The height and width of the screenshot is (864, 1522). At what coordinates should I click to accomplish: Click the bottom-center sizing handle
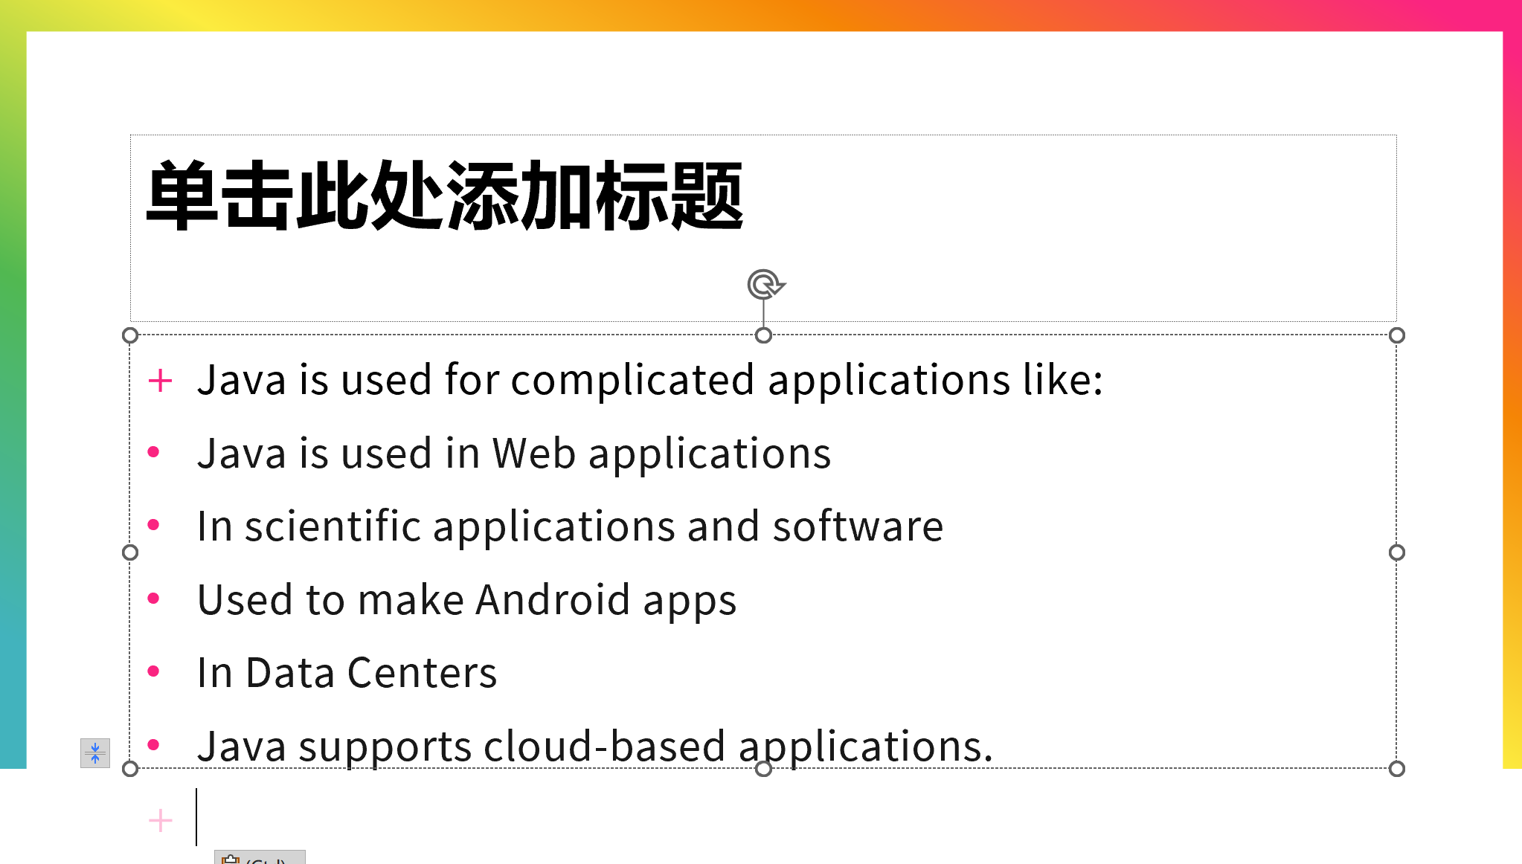point(763,769)
